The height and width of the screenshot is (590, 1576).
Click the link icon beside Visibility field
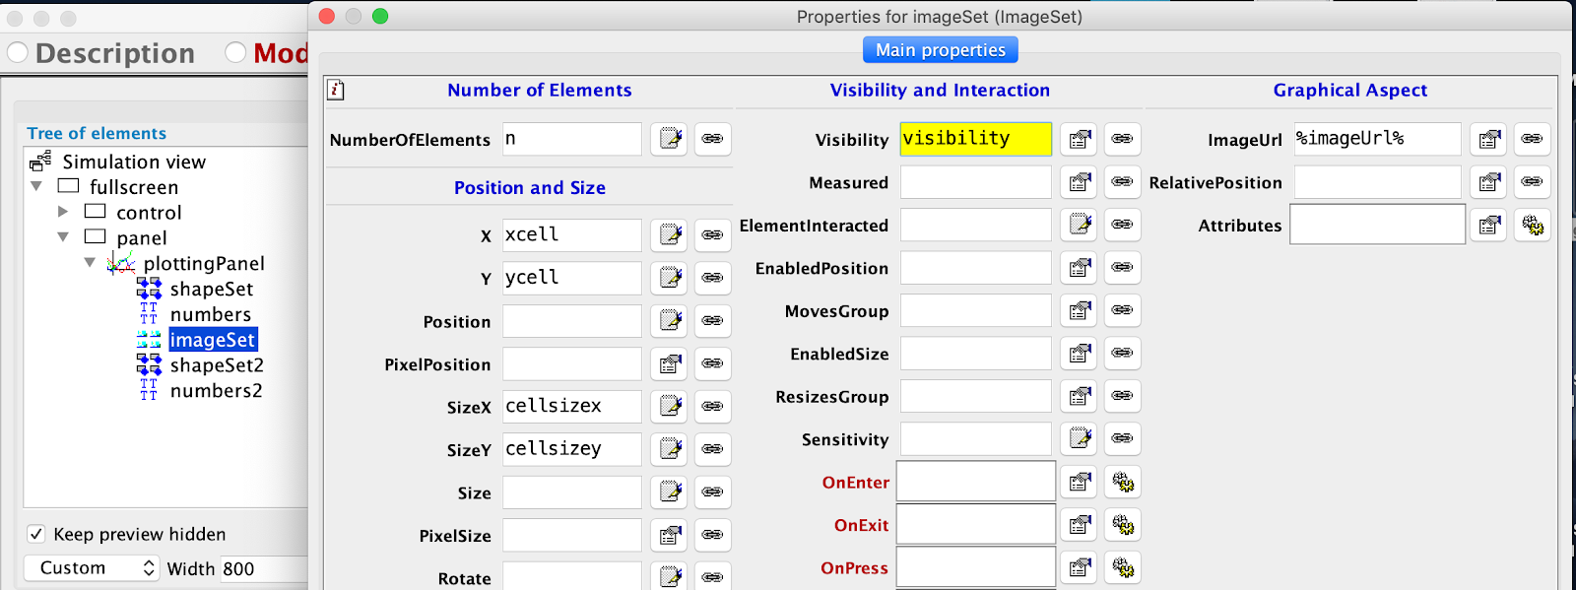1122,139
